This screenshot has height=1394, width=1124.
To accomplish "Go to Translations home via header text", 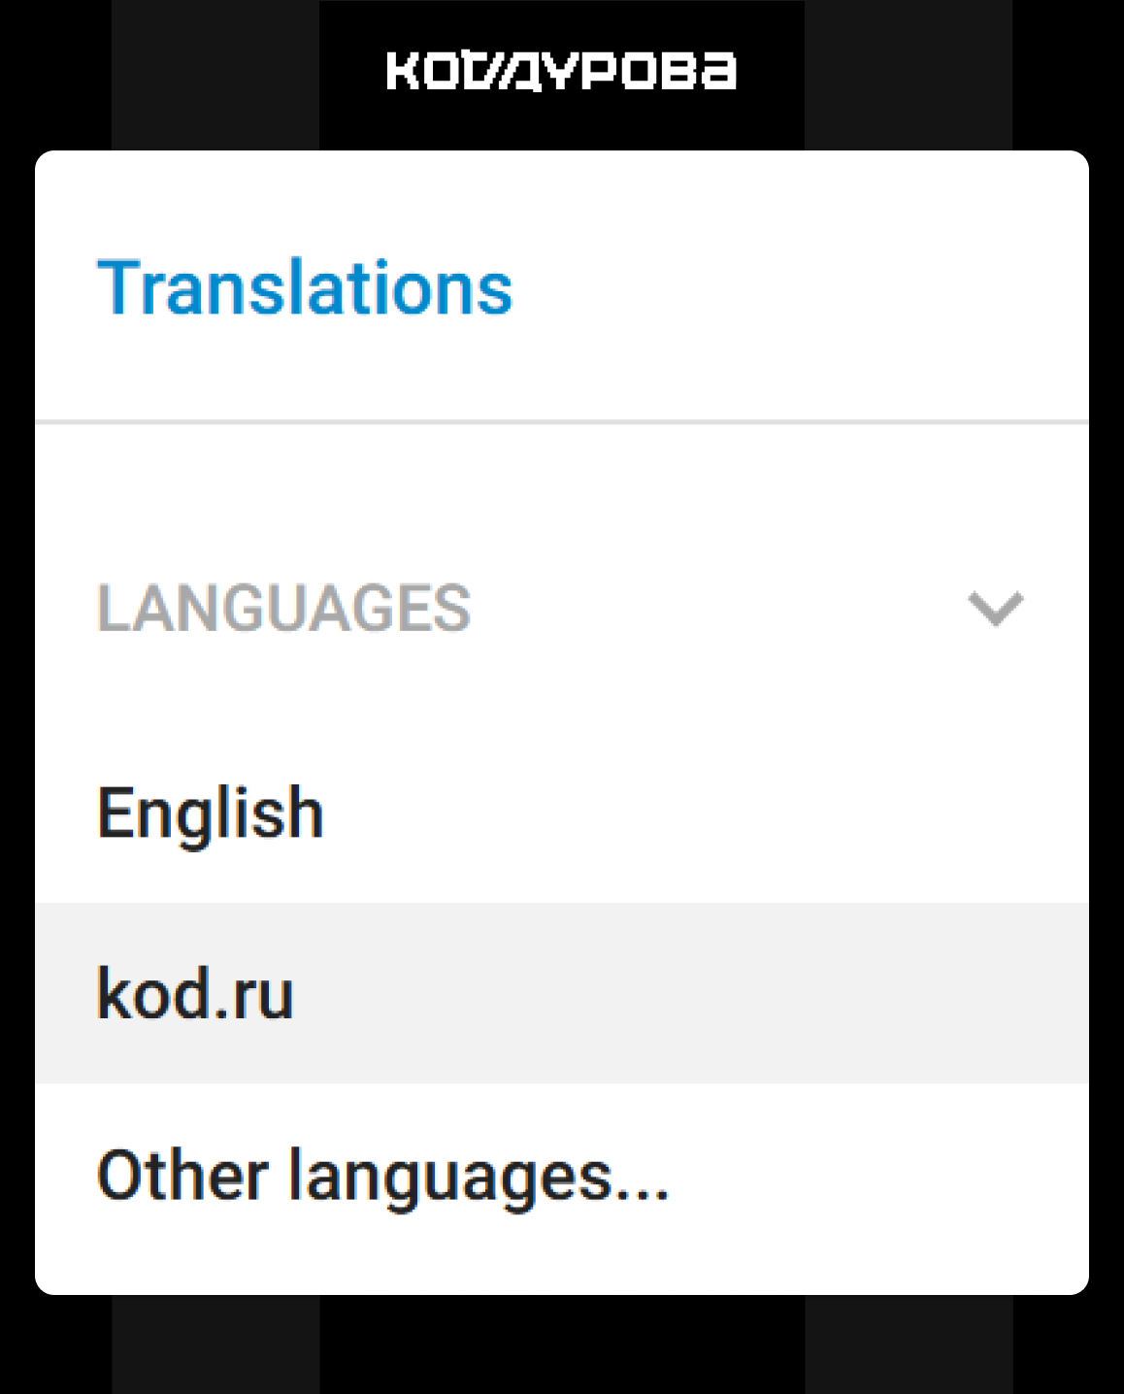I will [x=305, y=288].
